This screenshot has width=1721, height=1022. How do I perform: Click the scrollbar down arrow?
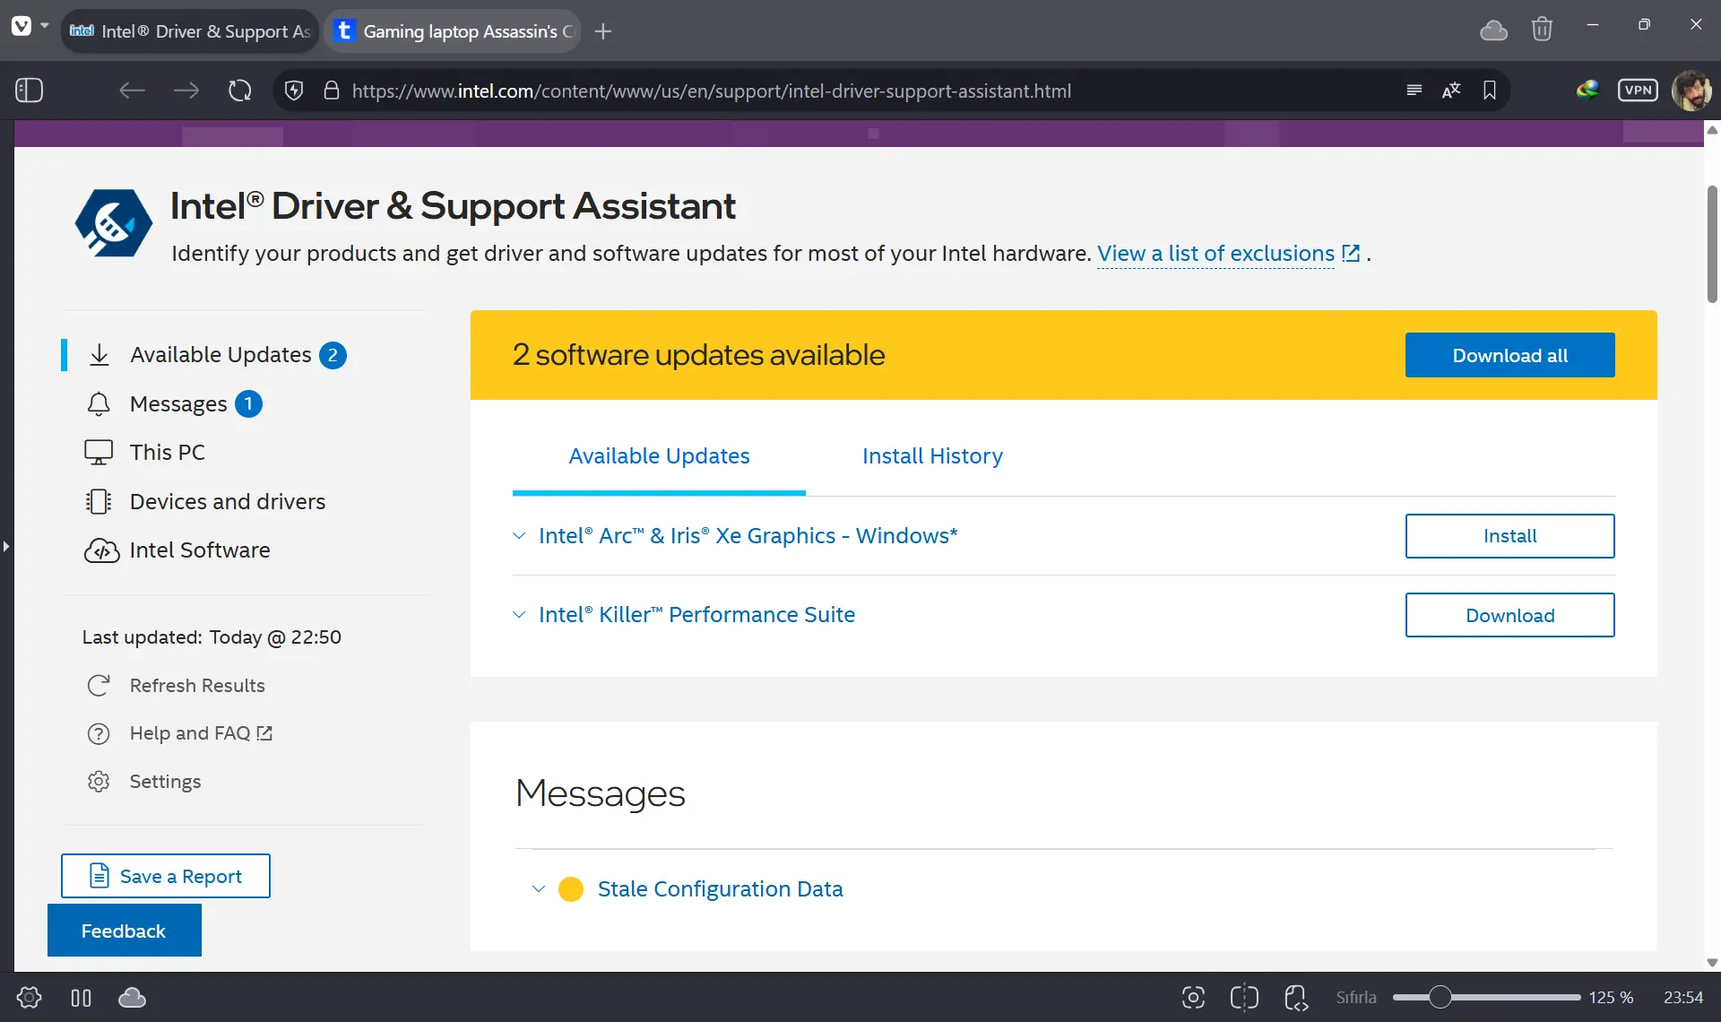click(x=1712, y=963)
